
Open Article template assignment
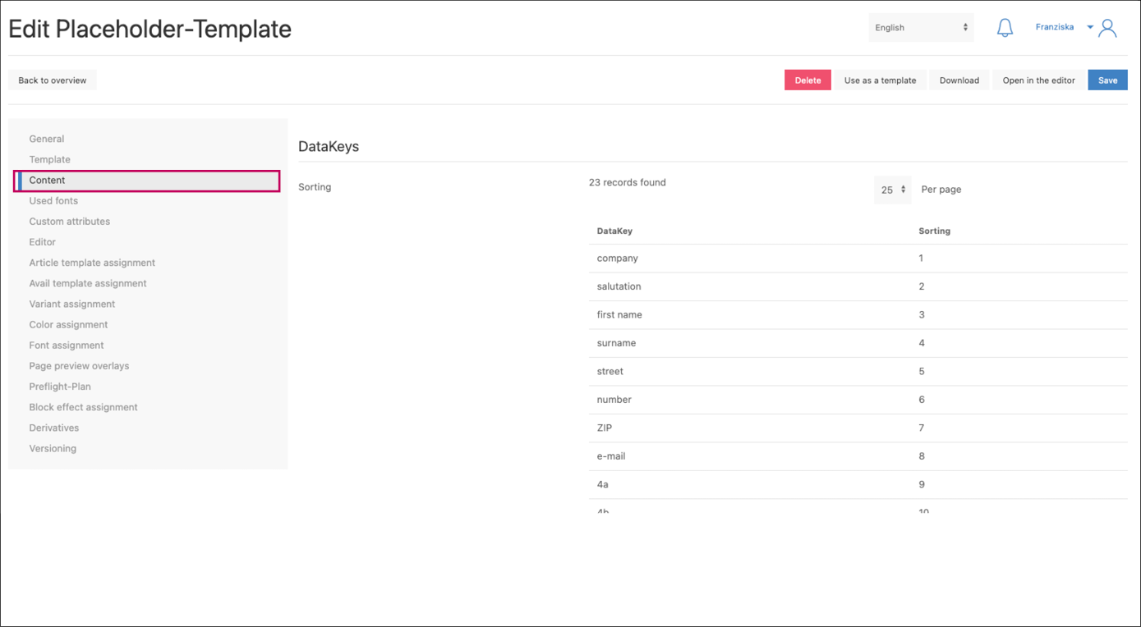(92, 263)
